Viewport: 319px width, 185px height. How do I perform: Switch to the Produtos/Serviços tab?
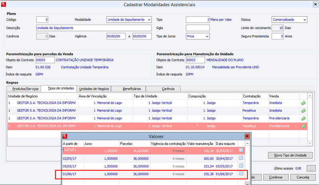[x=24, y=89]
